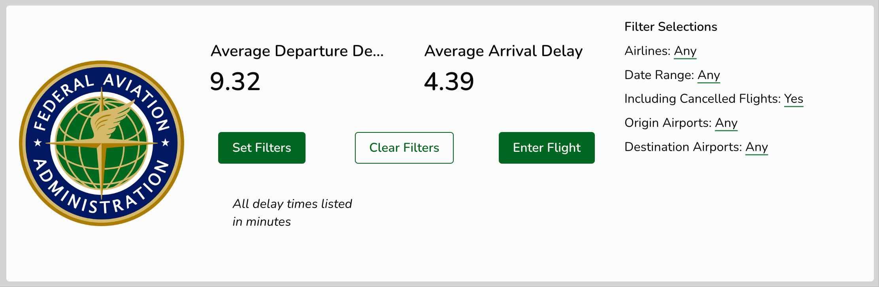Open the Destination Airports 'Any' selection

756,147
